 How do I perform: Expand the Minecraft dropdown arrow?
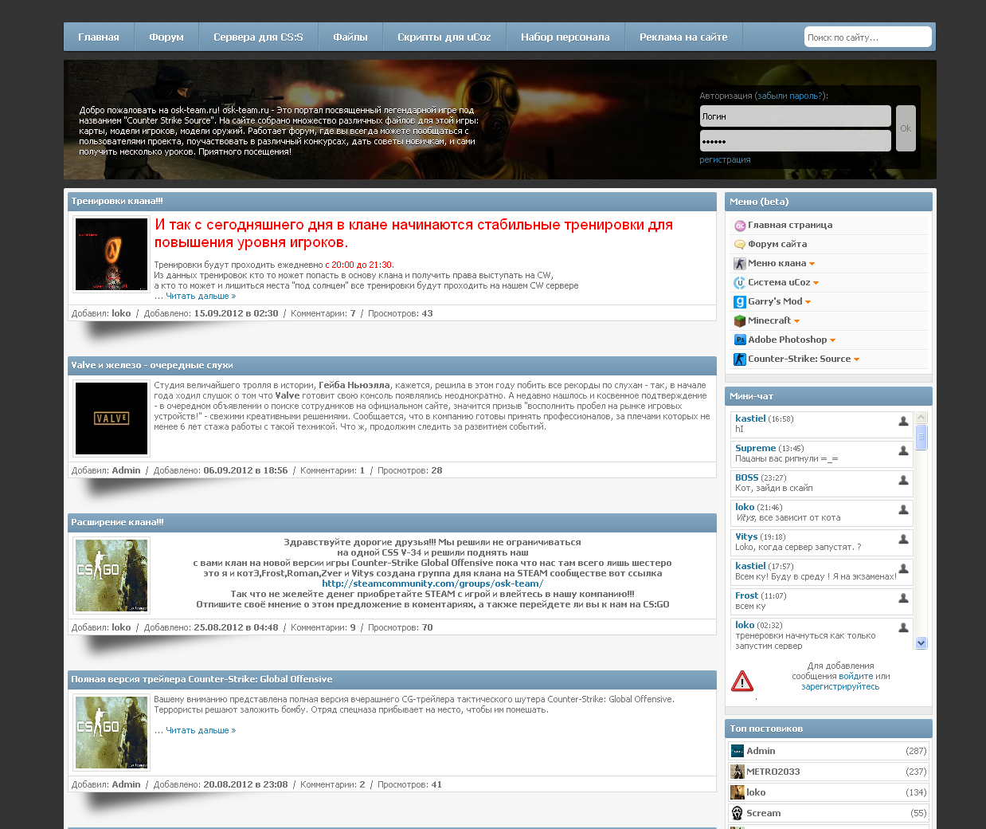pyautogui.click(x=797, y=321)
